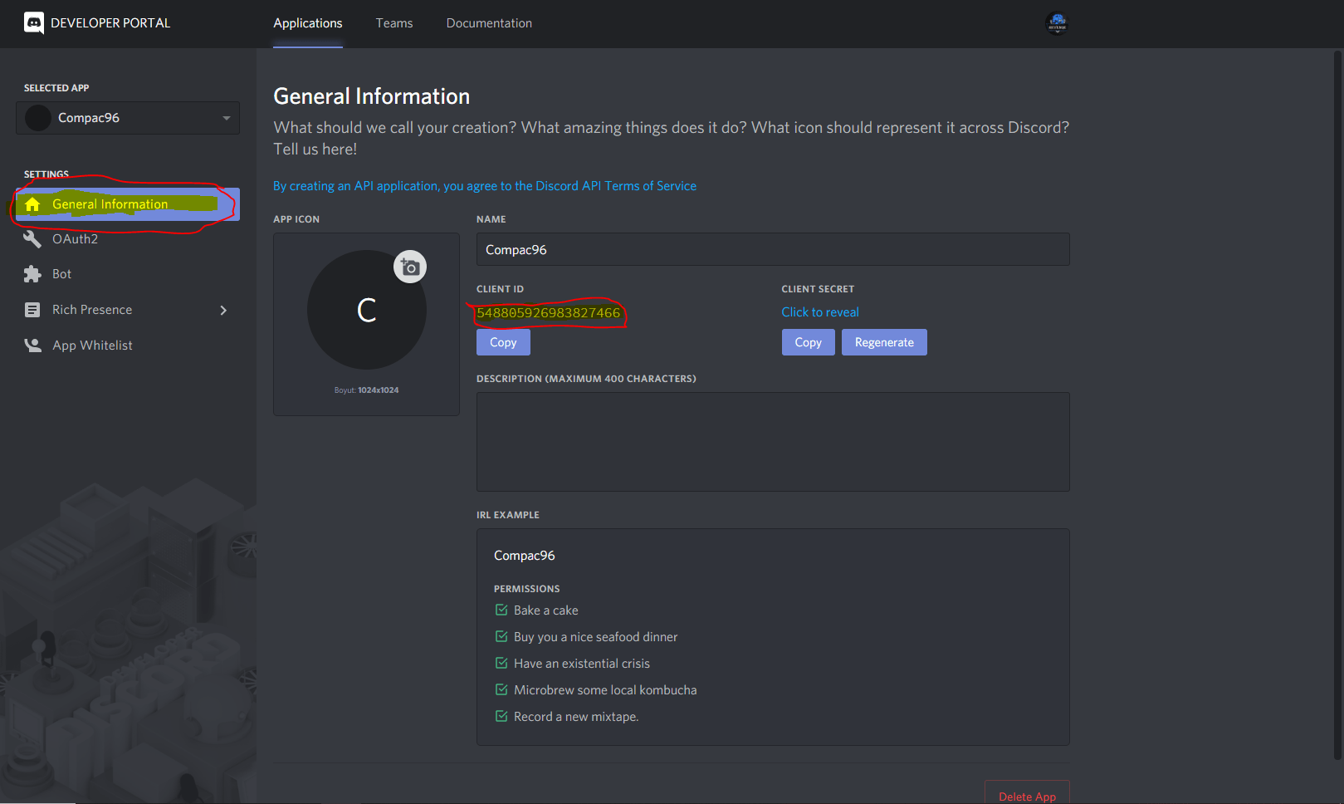Click the page vertical scrollbar
The image size is (1344, 804).
[x=1337, y=404]
